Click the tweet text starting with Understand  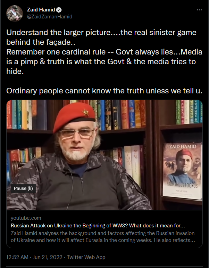tap(104, 61)
